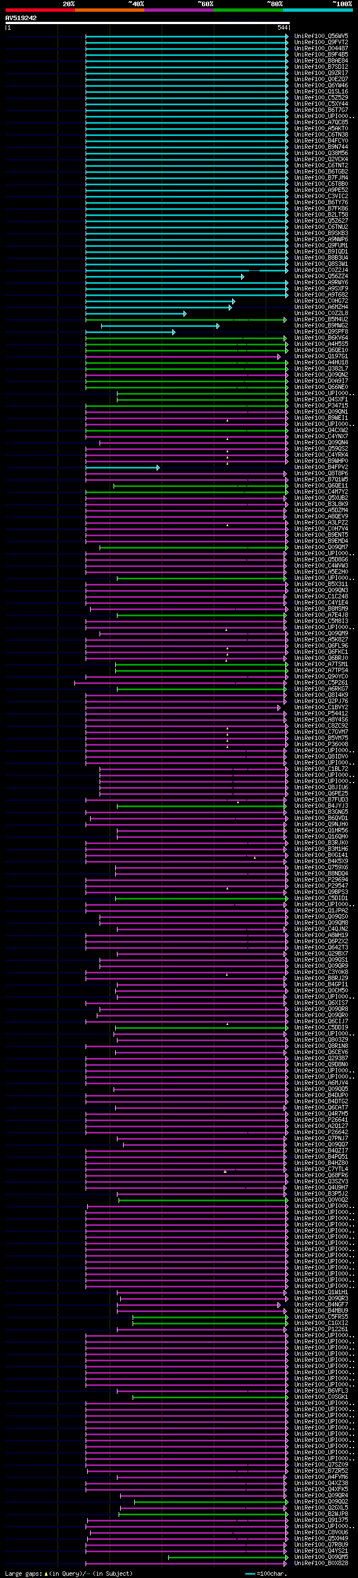This screenshot has height=1578, width=358.
Task: Select the UniRef100_B2WJP8 label
Action: click(x=321, y=1514)
